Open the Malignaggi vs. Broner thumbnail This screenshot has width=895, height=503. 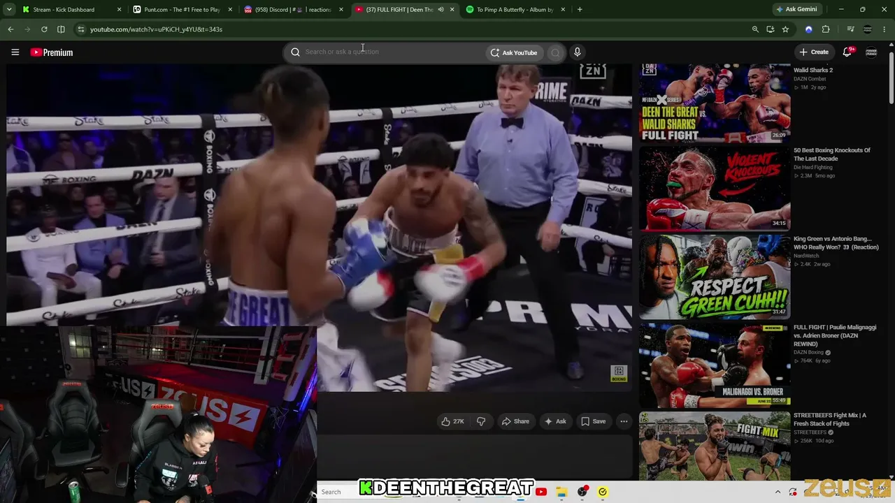715,365
